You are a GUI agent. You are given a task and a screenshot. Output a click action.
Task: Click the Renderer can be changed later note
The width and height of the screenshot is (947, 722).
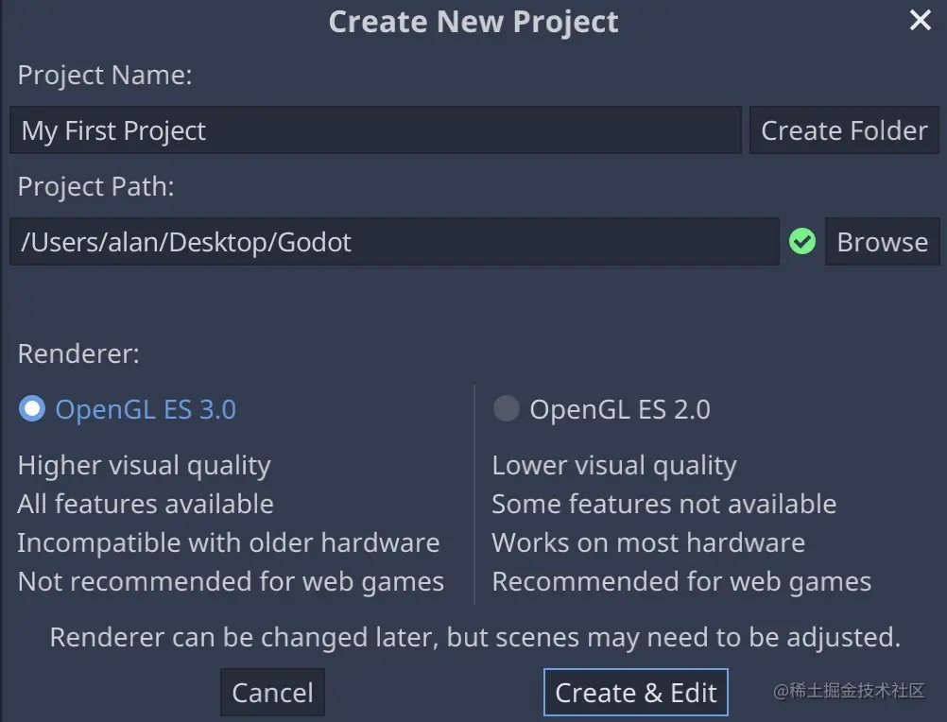[x=474, y=638]
